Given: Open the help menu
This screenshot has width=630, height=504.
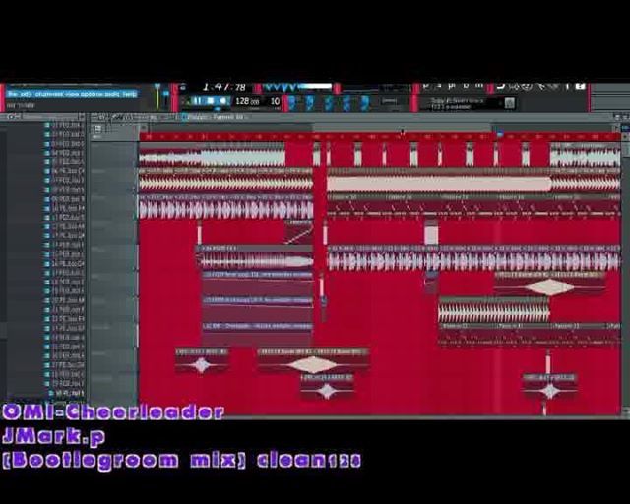Looking at the screenshot, I should coord(129,94).
